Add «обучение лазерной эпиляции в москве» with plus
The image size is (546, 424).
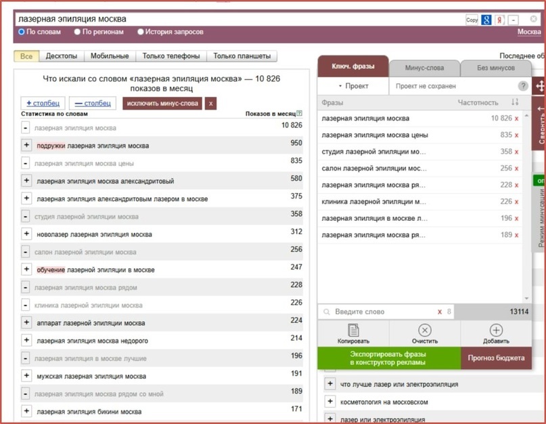click(26, 269)
